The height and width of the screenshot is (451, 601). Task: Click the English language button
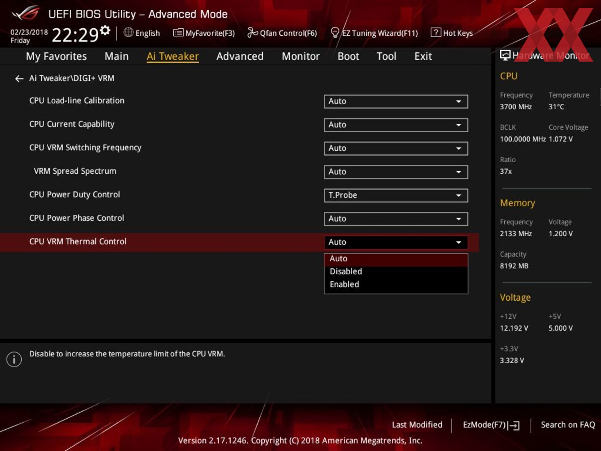(x=141, y=33)
